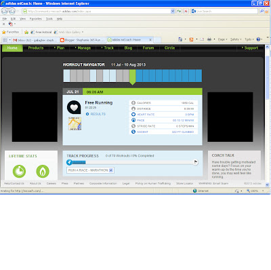Click the Heart Rate row icon
This screenshot has height=270, width=271.
coord(133,115)
